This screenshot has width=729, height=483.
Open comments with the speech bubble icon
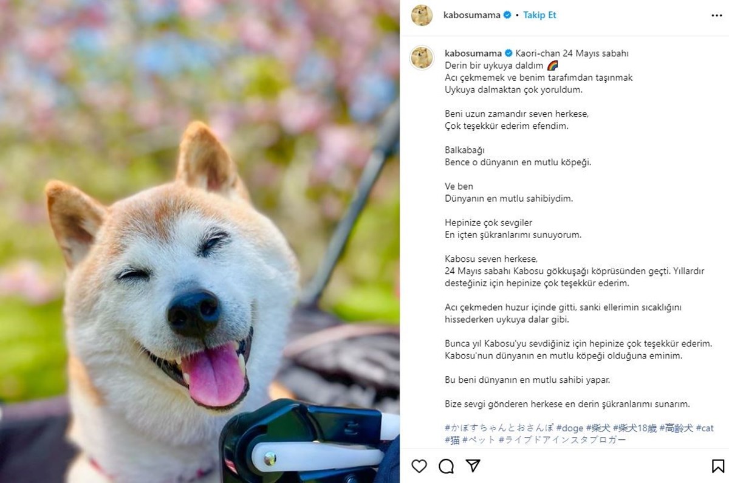click(447, 466)
